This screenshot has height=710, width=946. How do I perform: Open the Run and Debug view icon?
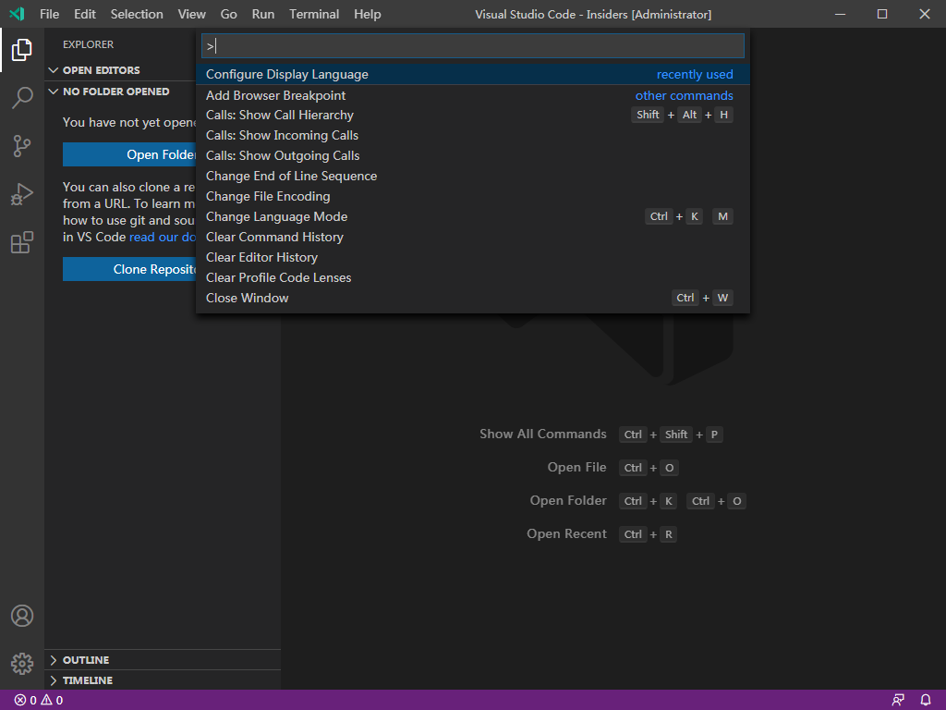tap(22, 194)
